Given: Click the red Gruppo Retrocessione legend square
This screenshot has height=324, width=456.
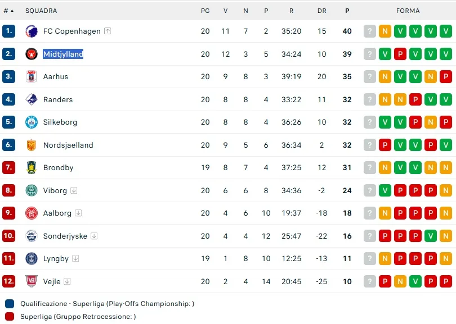Looking at the screenshot, I should tap(10, 317).
